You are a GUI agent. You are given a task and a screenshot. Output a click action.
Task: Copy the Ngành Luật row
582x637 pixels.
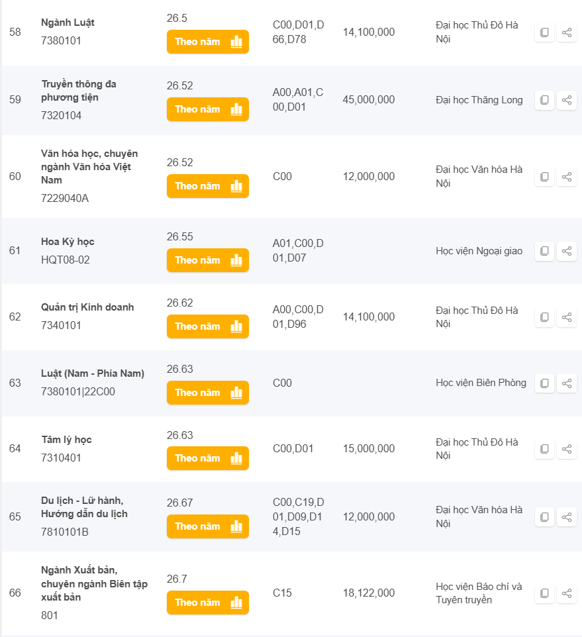coord(544,32)
